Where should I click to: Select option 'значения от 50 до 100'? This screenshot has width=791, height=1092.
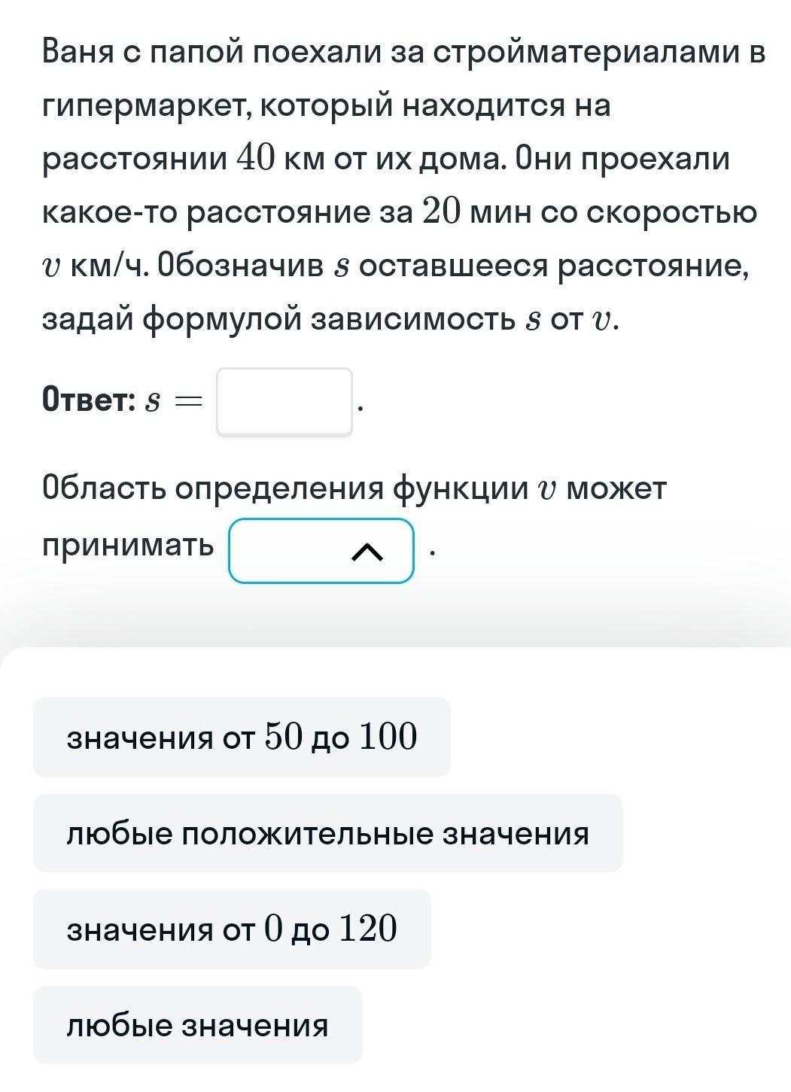tap(242, 737)
